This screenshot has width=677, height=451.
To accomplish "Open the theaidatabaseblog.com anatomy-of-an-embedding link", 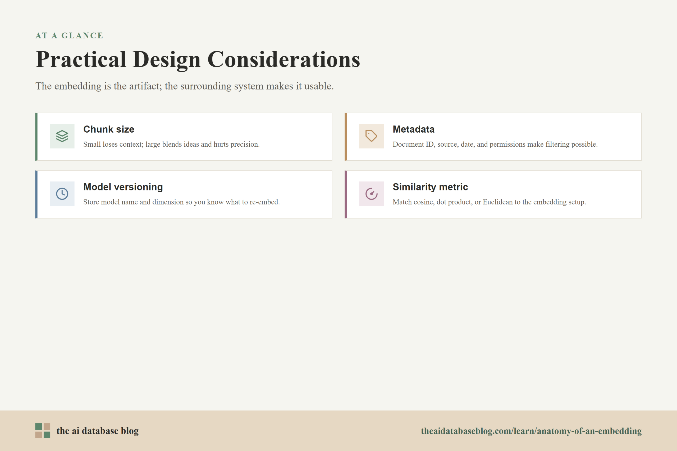I will pyautogui.click(x=531, y=431).
